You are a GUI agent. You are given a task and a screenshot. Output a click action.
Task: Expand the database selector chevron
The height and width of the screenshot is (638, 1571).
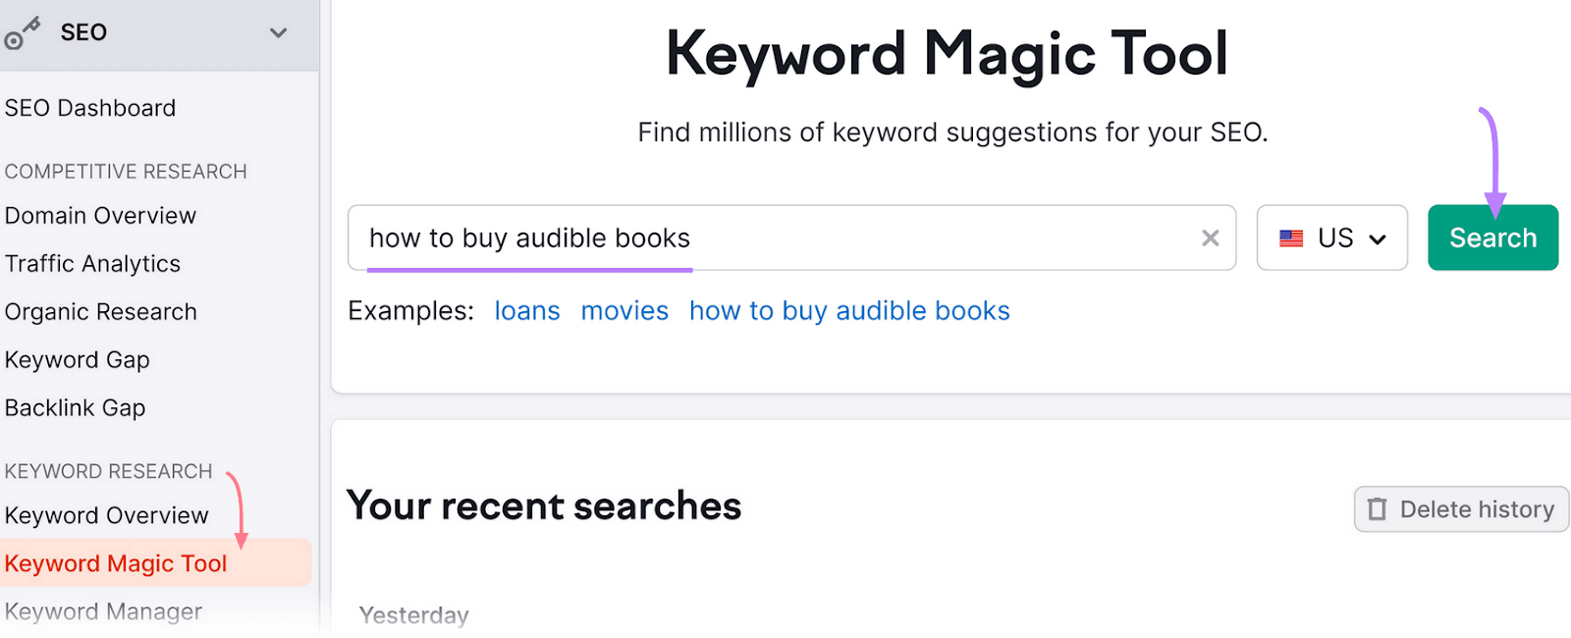[1379, 239]
